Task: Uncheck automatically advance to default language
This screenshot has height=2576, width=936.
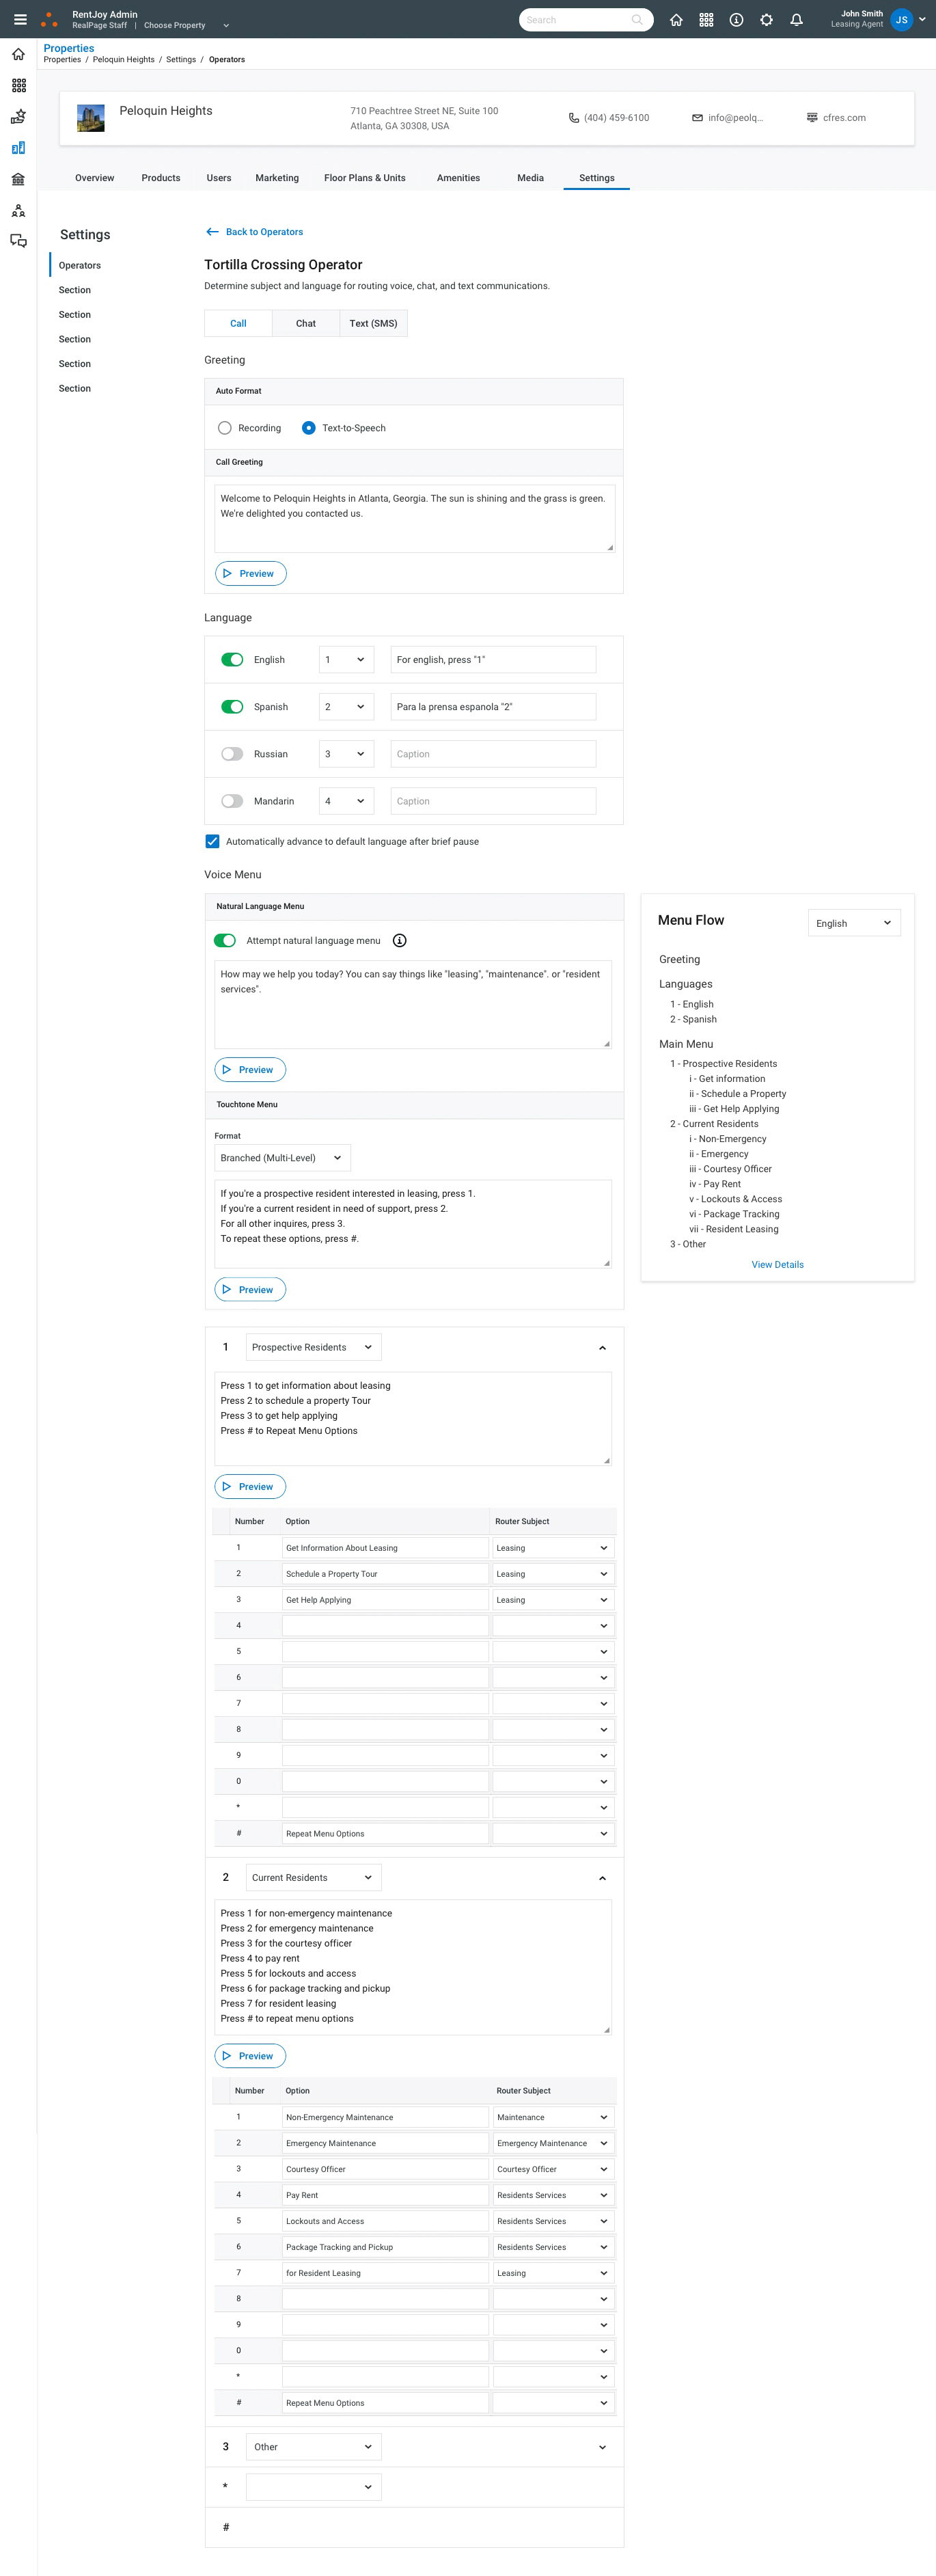Action: pyautogui.click(x=212, y=842)
